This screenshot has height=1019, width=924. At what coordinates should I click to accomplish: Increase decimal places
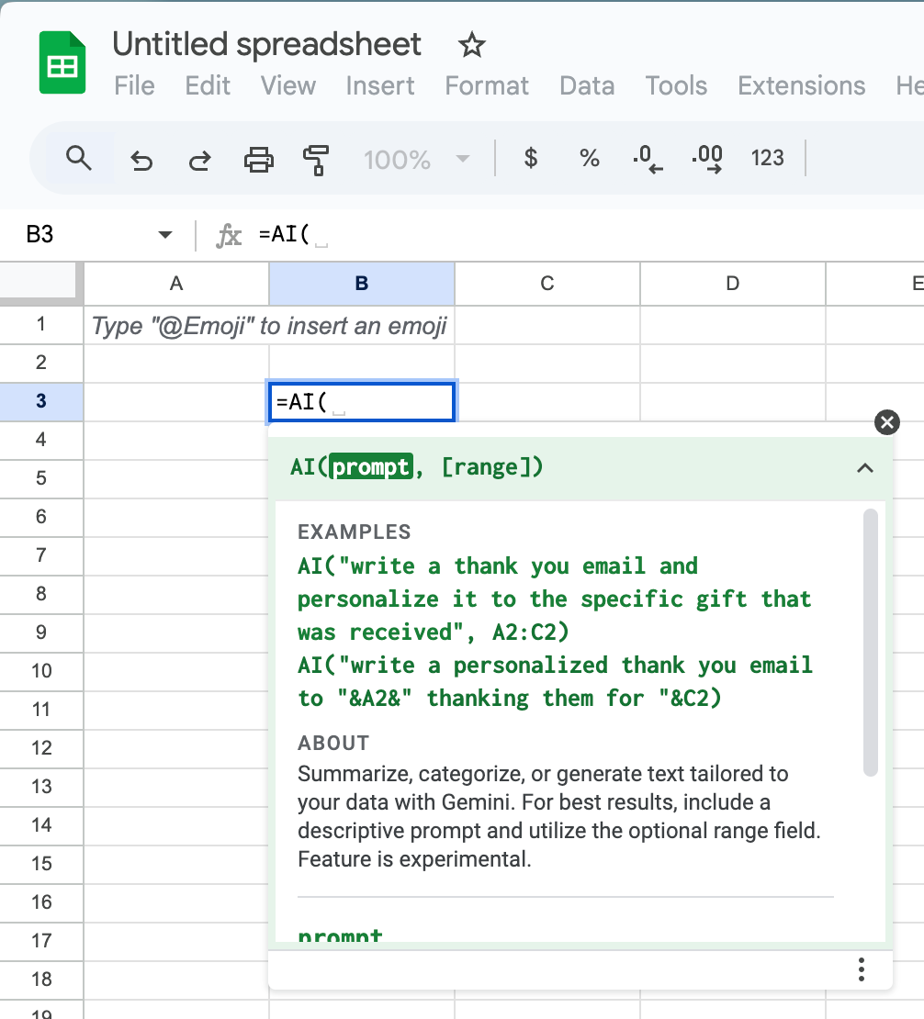pyautogui.click(x=707, y=159)
